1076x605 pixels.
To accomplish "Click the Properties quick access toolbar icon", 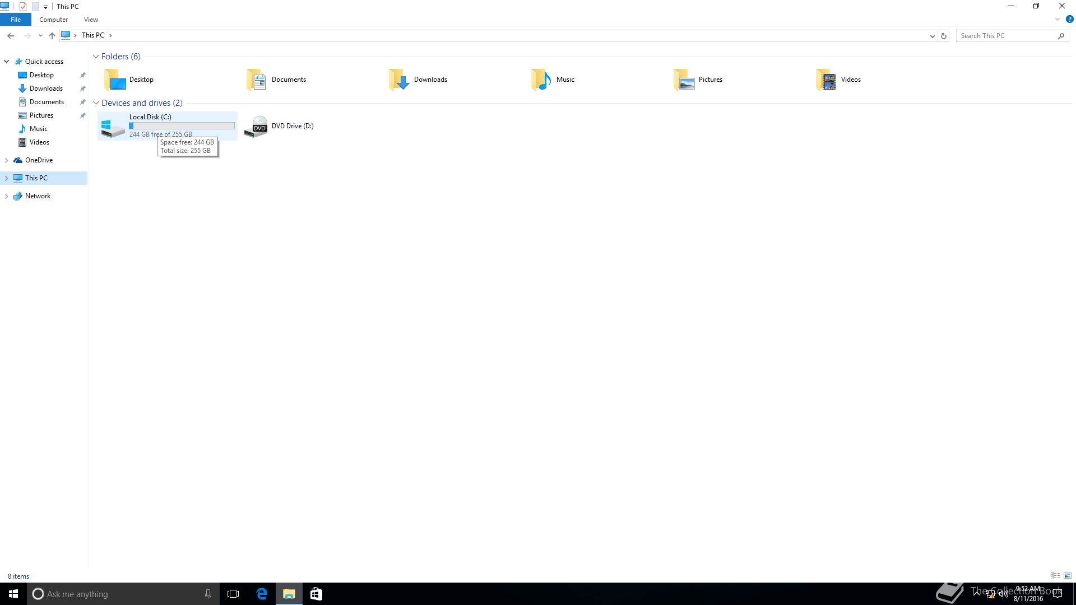I will [23, 7].
